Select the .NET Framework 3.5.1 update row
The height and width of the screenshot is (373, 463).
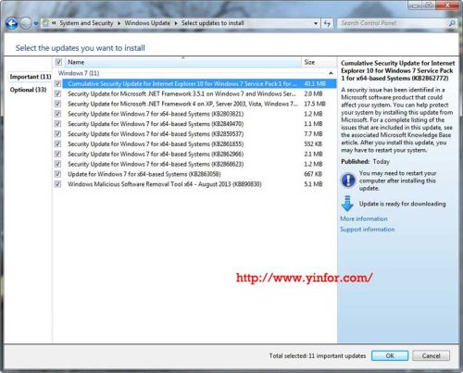[199, 93]
